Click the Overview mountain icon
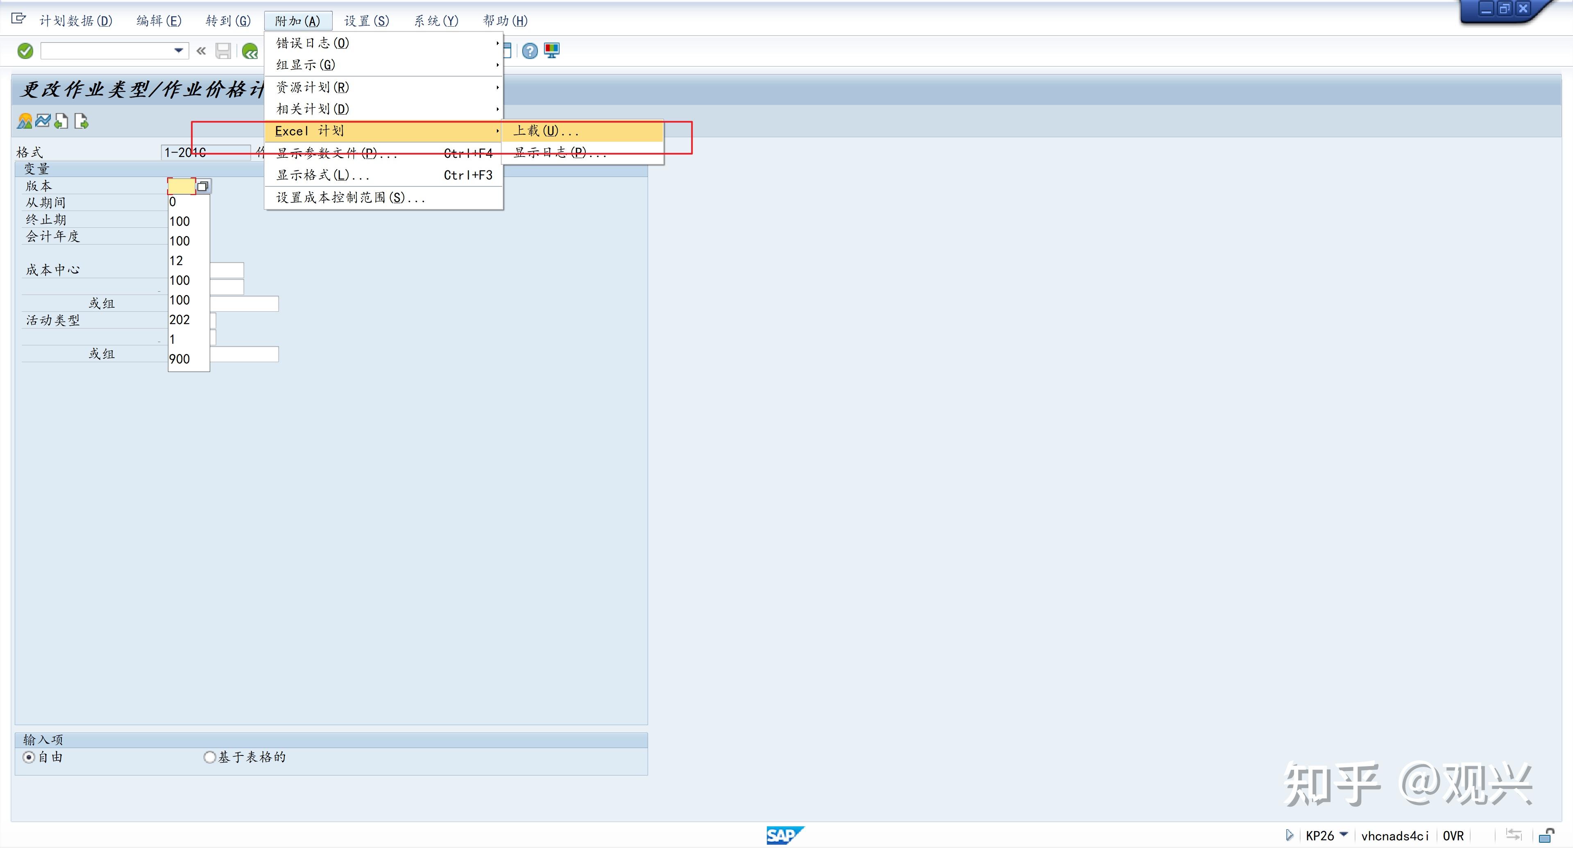Image resolution: width=1573 pixels, height=848 pixels. click(25, 121)
